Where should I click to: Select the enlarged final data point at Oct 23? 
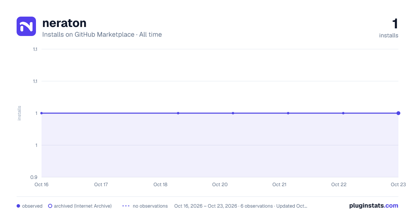click(x=398, y=113)
